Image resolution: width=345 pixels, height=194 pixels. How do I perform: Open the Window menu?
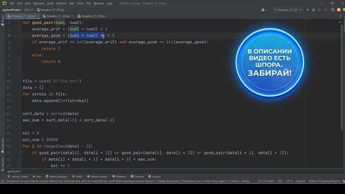(x=99, y=3)
